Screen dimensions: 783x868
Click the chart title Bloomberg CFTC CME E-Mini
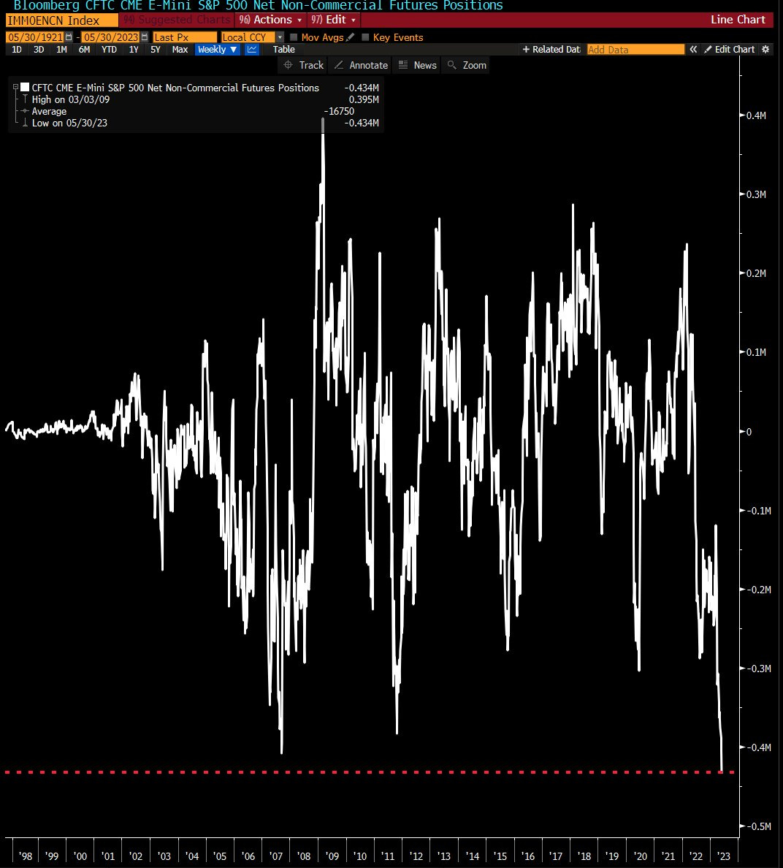point(258,6)
